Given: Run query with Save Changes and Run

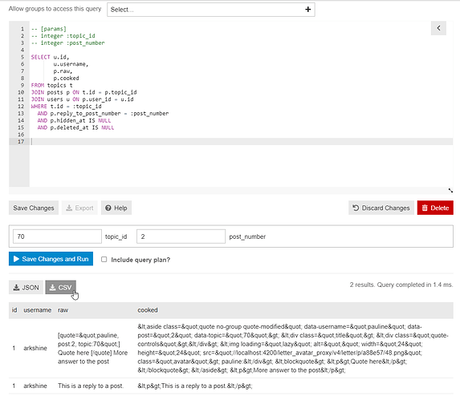Looking at the screenshot, I should [51, 259].
